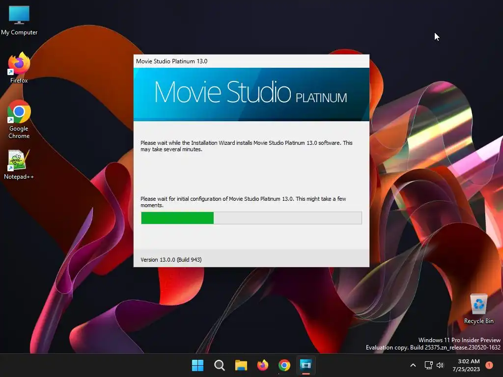Show hidden system tray icons

coord(413,365)
